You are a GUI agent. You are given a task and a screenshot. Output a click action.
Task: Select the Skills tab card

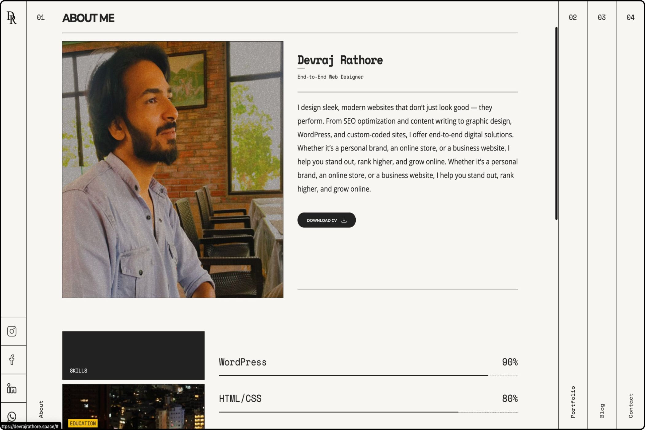click(133, 355)
